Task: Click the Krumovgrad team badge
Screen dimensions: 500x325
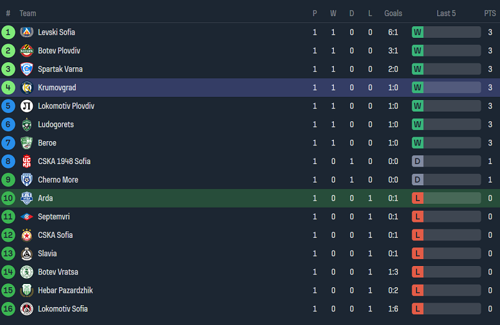Action: (x=26, y=88)
